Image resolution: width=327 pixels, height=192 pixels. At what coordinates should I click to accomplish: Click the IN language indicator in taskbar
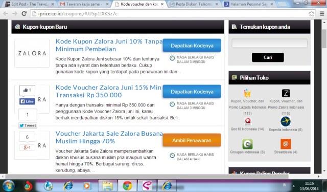(x=285, y=185)
